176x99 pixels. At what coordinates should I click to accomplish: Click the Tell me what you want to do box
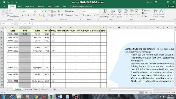coord(81,7)
